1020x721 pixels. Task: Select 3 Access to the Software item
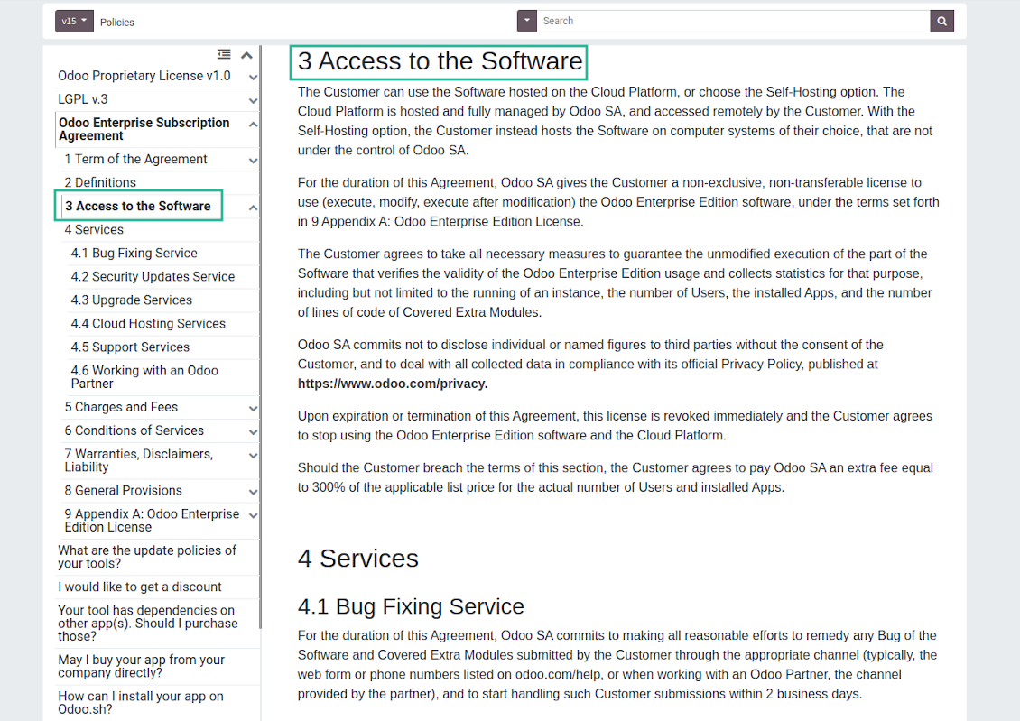point(137,206)
